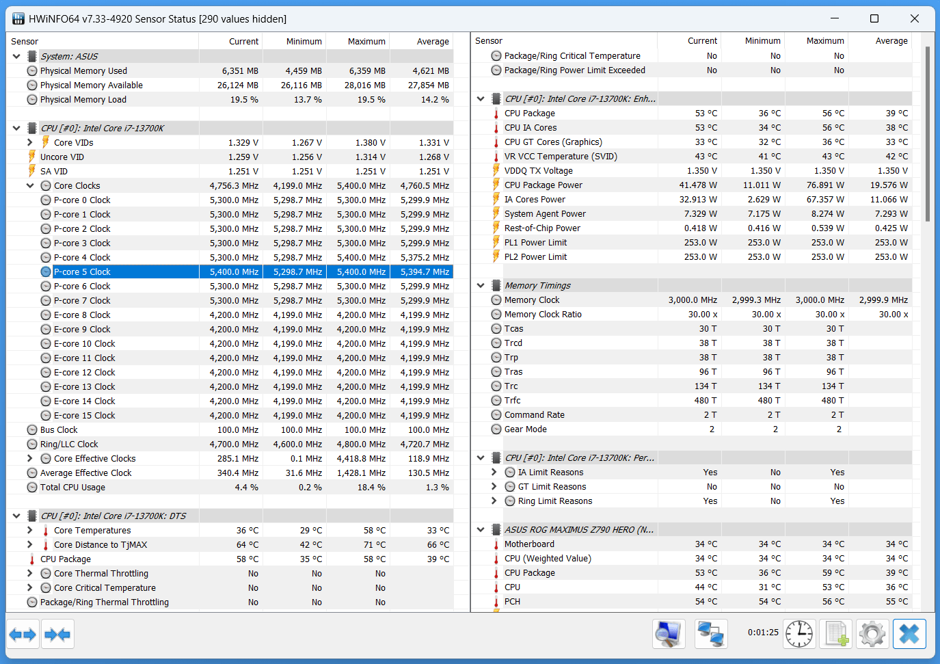The image size is (940, 664).
Task: Select the Average Effective Clock row
Action: pyautogui.click(x=230, y=473)
